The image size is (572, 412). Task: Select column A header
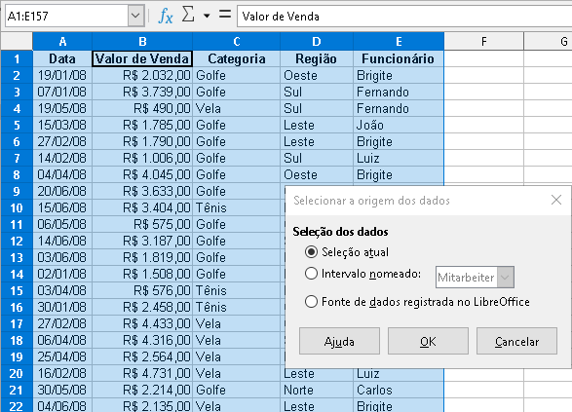point(62,41)
